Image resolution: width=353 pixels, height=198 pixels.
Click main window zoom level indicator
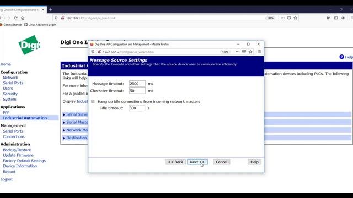[x=270, y=18]
